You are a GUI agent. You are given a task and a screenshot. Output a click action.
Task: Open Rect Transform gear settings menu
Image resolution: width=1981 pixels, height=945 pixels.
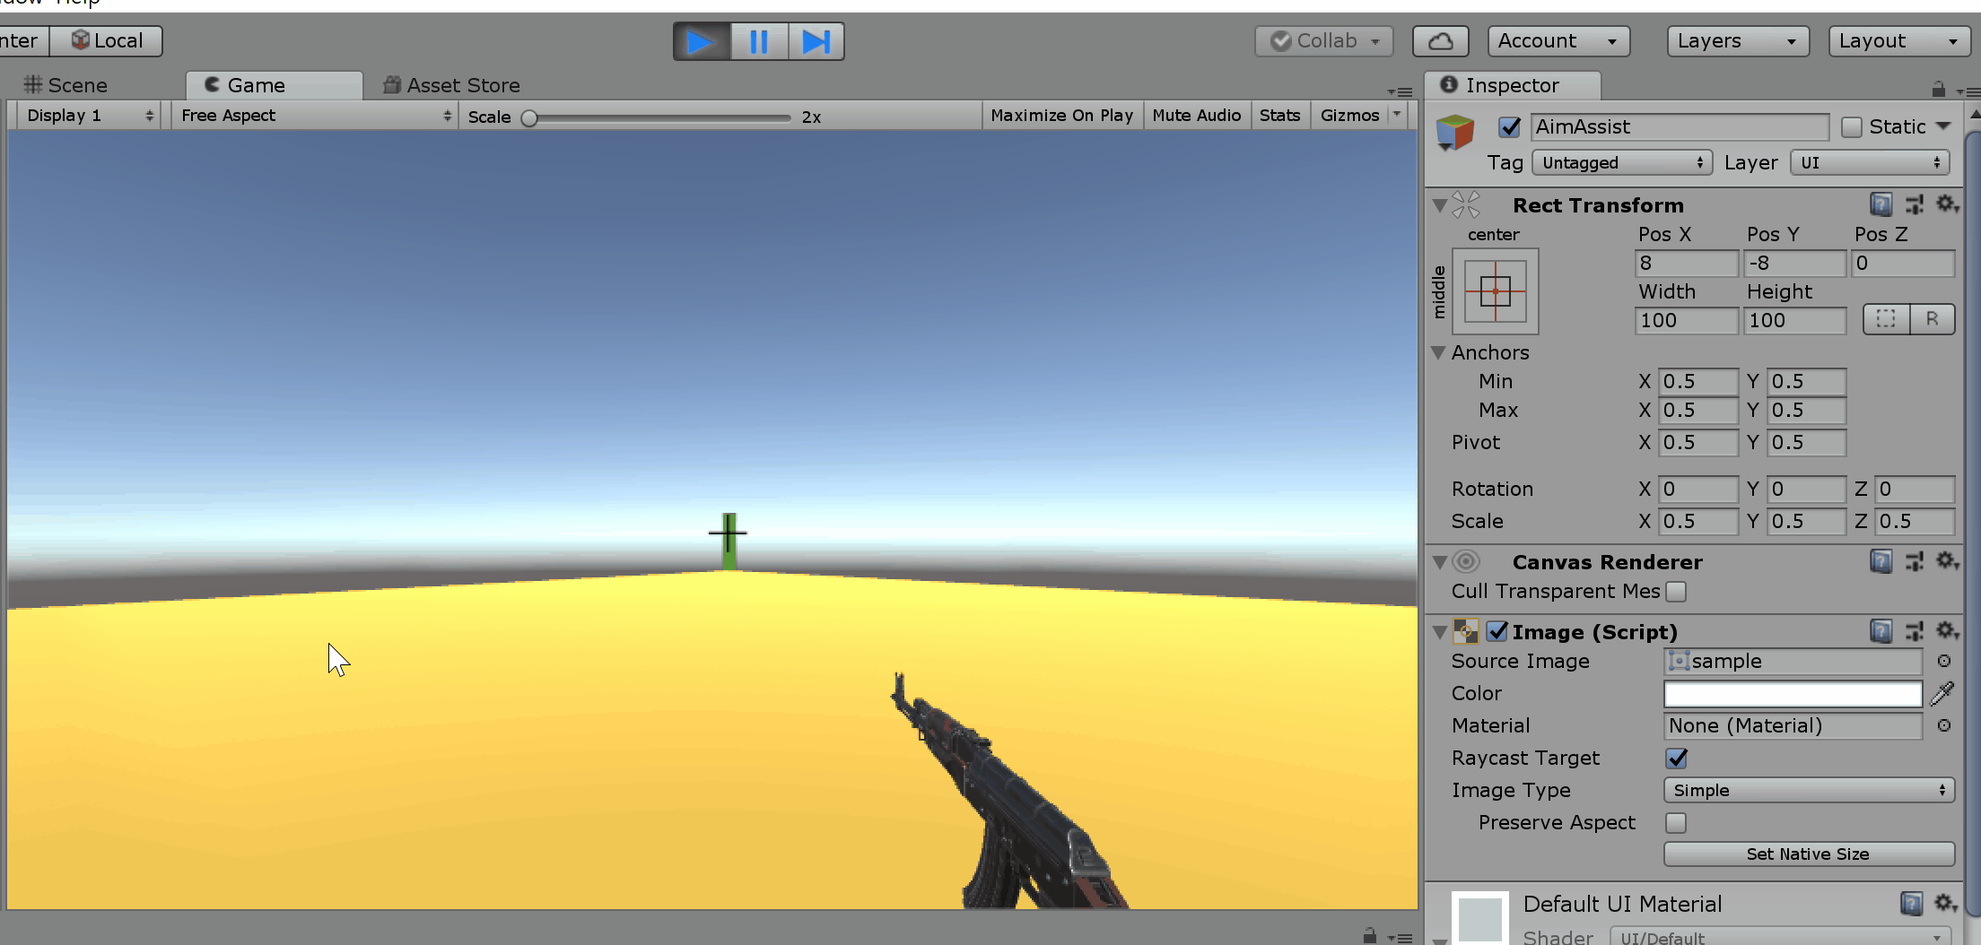[x=1945, y=204]
